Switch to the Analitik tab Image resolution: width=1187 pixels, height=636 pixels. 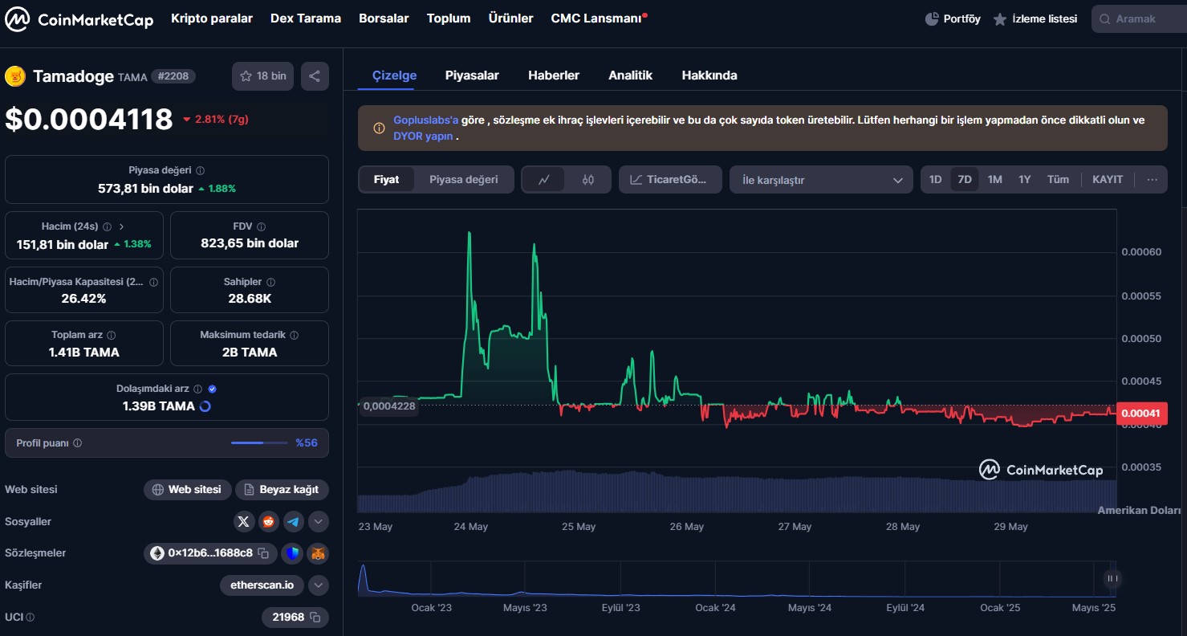tap(630, 75)
